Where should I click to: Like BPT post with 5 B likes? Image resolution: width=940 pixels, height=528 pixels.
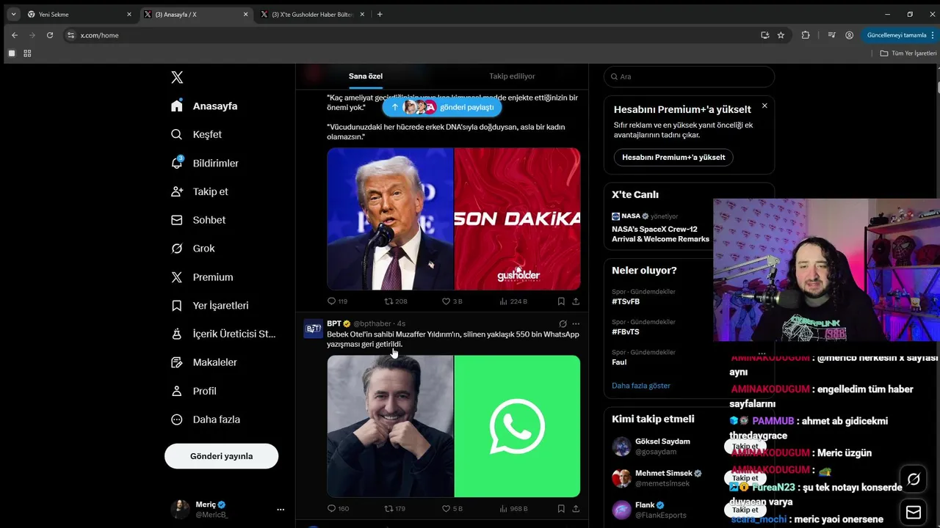tap(452, 509)
